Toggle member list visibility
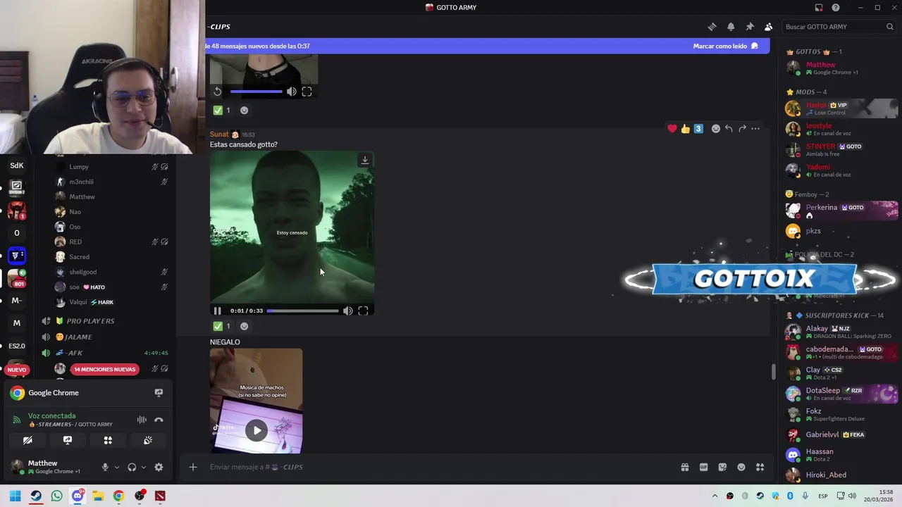The width and height of the screenshot is (902, 507). pyautogui.click(x=768, y=27)
